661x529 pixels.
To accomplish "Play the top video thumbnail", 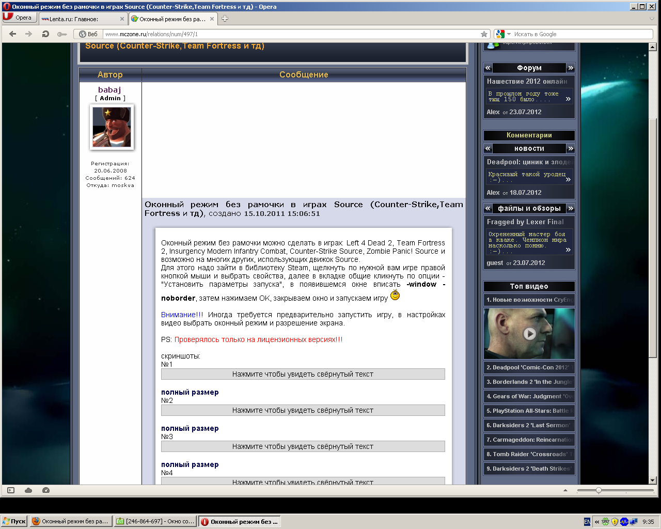I will (x=529, y=334).
